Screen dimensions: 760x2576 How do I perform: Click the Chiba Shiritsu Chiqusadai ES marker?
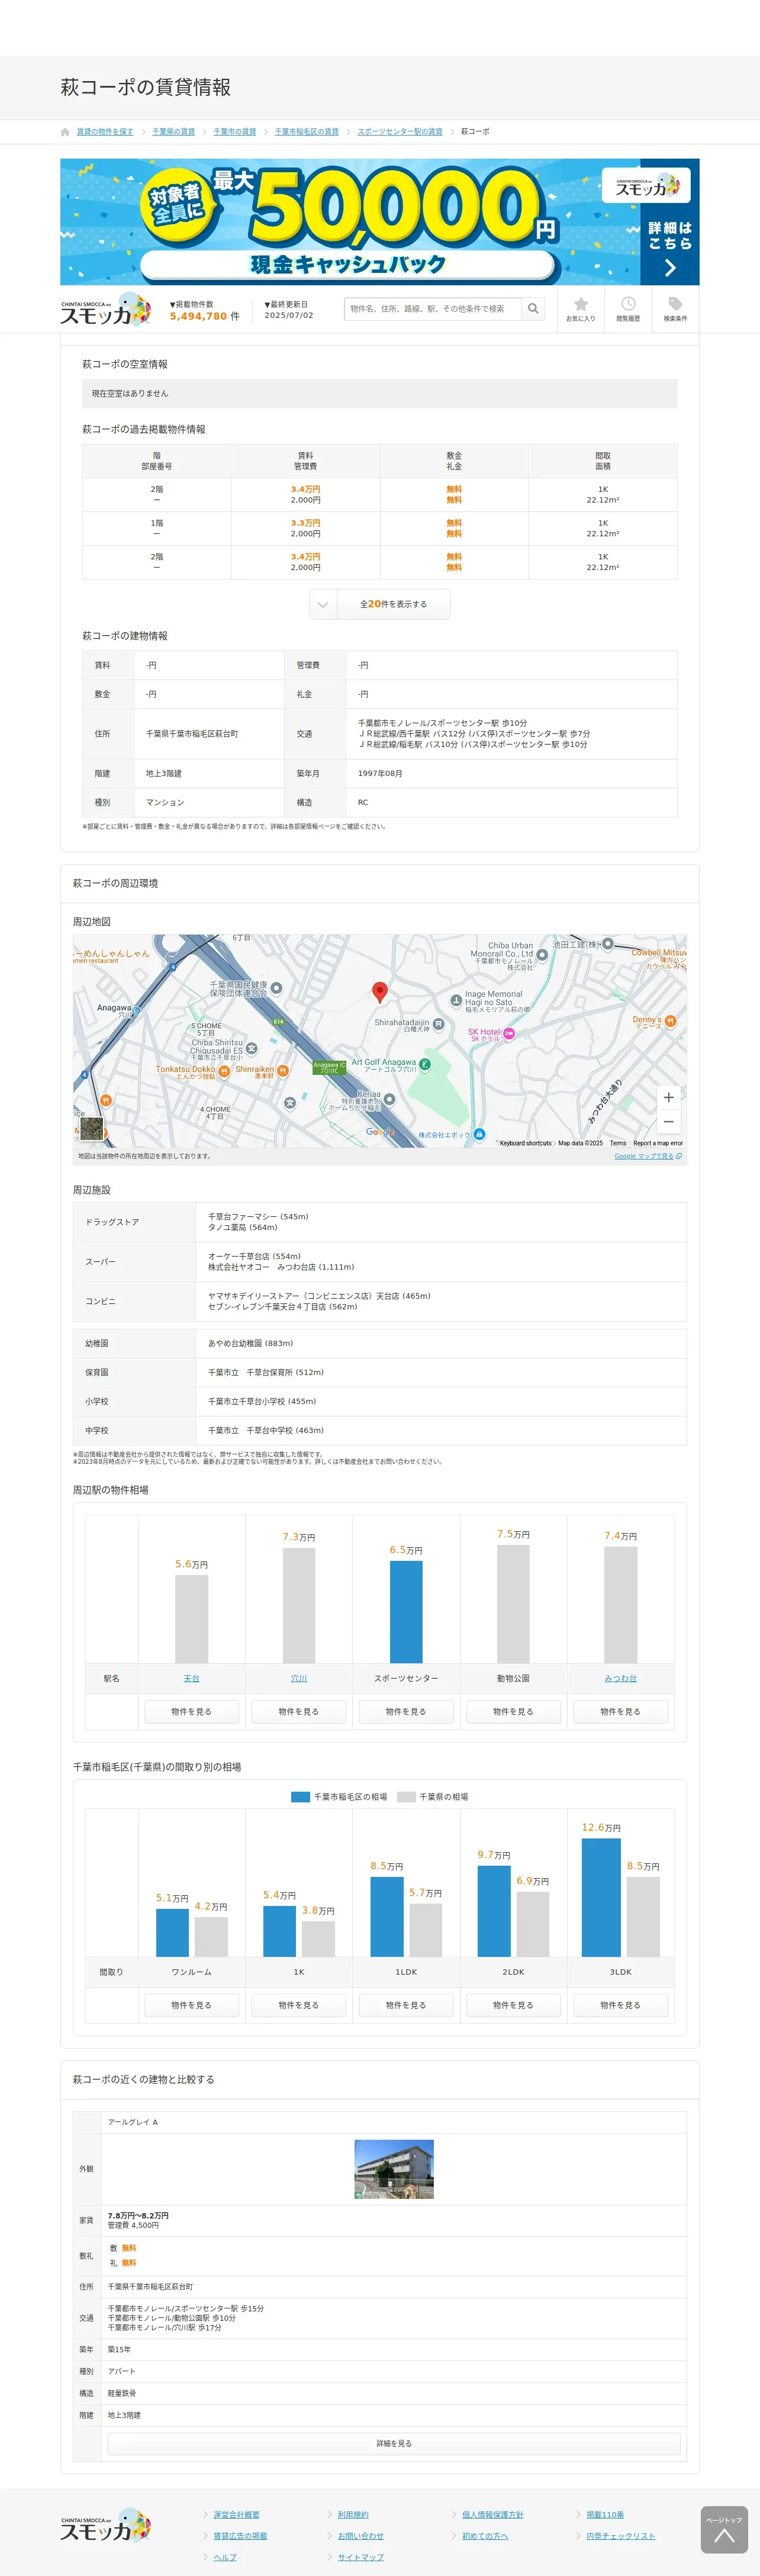(x=252, y=1049)
